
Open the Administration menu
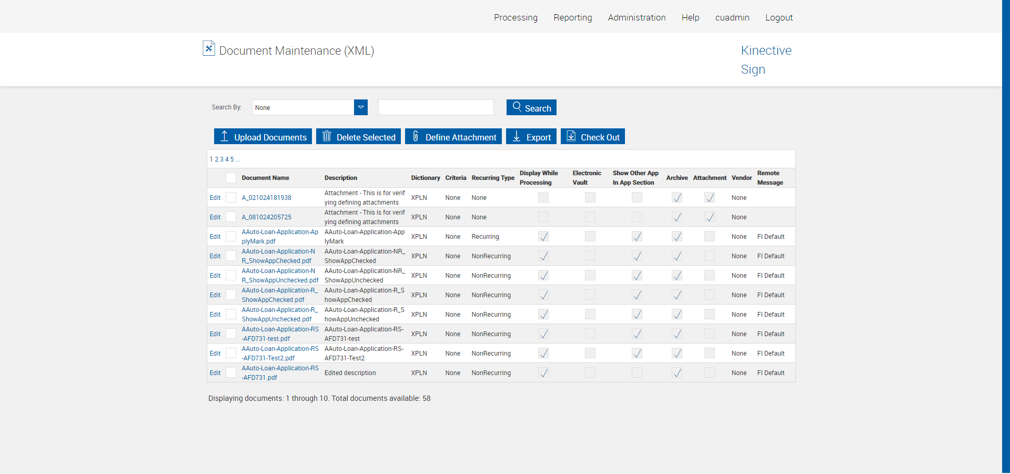[x=637, y=17]
